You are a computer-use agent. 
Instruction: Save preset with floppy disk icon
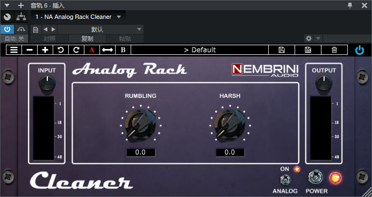(282, 50)
